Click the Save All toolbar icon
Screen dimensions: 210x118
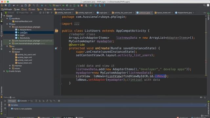click(x=6, y=6)
